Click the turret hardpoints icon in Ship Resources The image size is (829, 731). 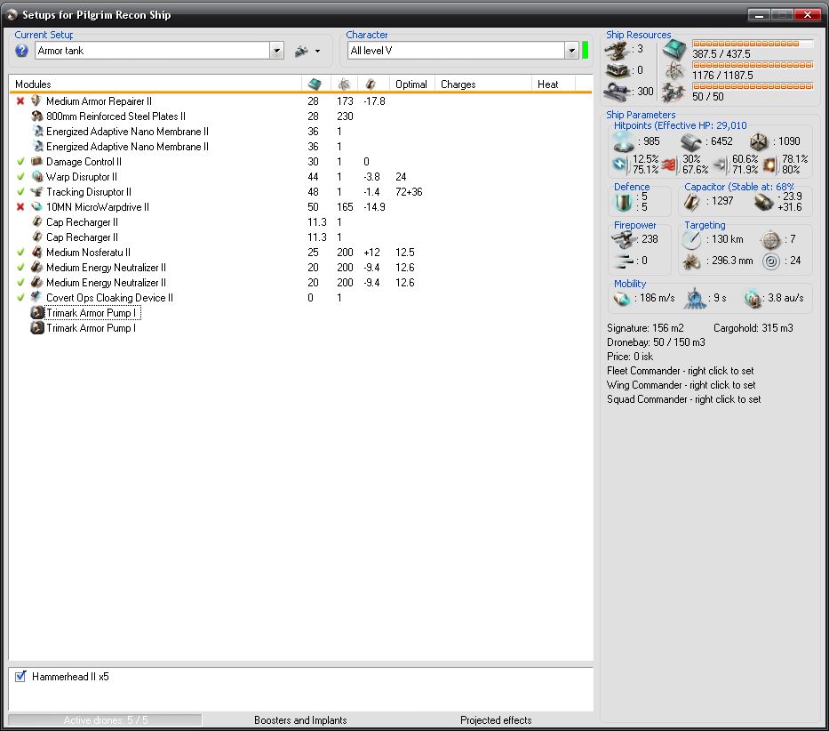[x=617, y=50]
